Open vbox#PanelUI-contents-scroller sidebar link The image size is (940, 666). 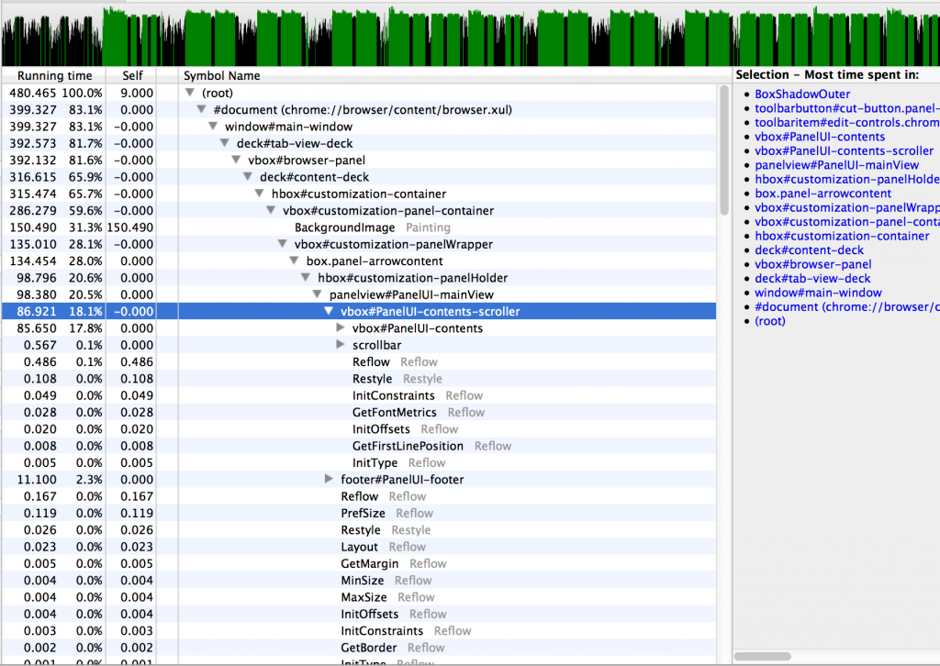[845, 151]
